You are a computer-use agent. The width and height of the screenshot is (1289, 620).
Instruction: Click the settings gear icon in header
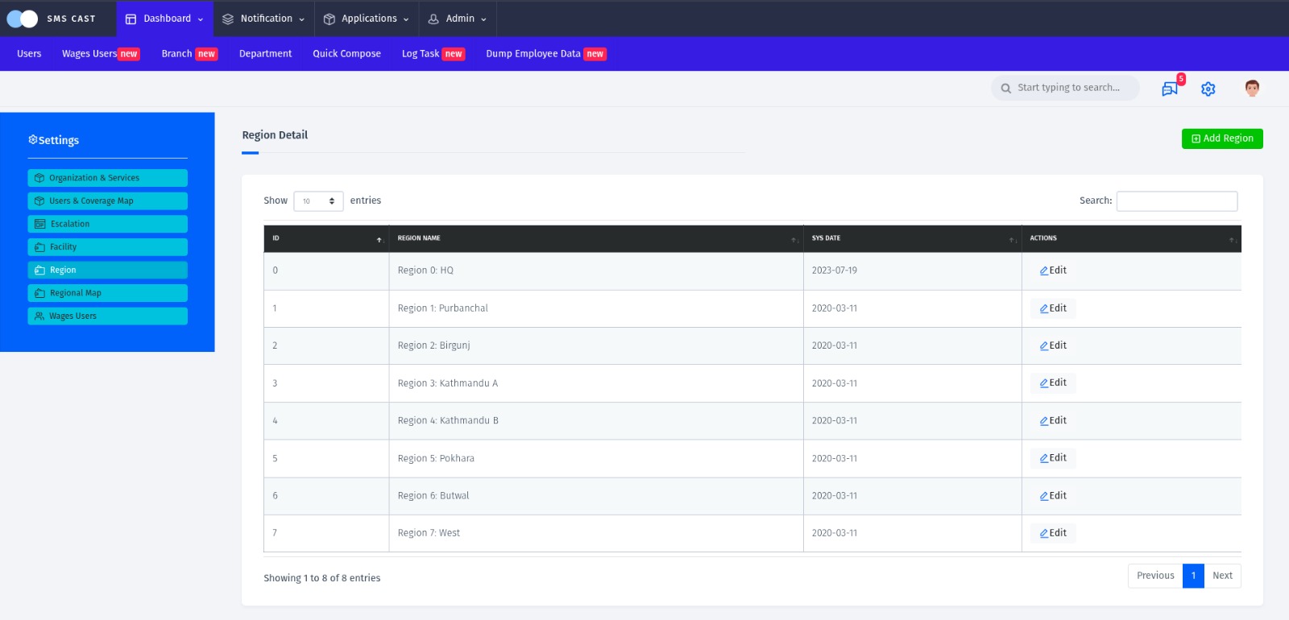click(x=1208, y=89)
